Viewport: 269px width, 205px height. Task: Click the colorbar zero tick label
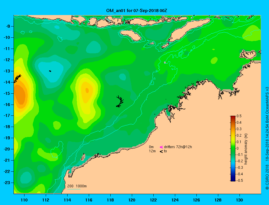238,148
